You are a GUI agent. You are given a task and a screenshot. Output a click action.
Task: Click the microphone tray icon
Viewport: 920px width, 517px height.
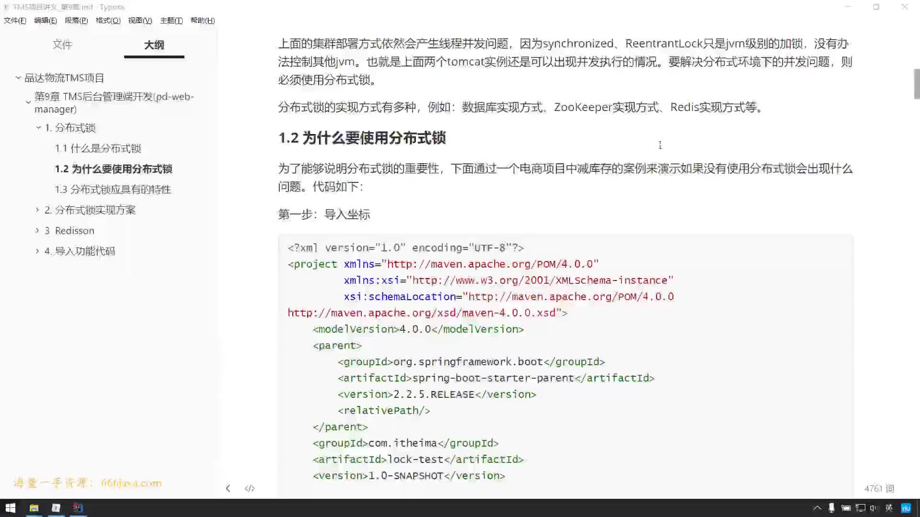pyautogui.click(x=831, y=508)
